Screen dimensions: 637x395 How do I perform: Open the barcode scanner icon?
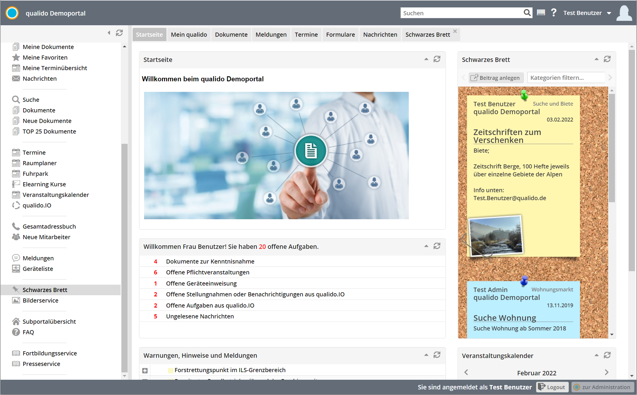[541, 13]
